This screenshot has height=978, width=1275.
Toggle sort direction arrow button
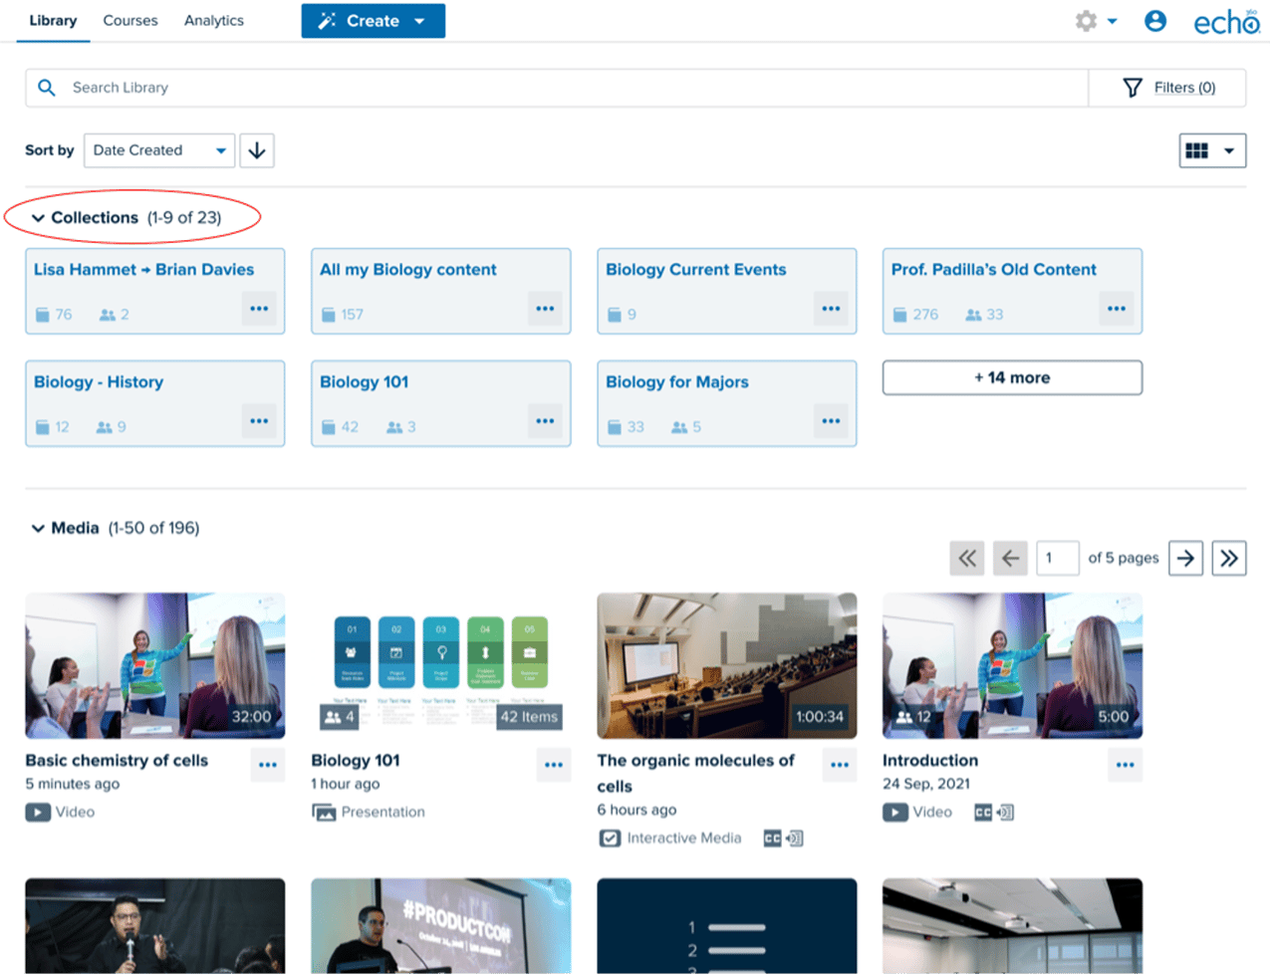[257, 150]
